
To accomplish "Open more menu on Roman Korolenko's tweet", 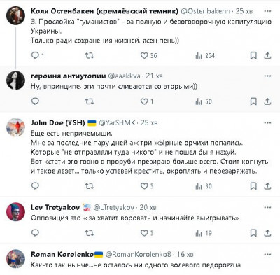I will click(267, 254).
